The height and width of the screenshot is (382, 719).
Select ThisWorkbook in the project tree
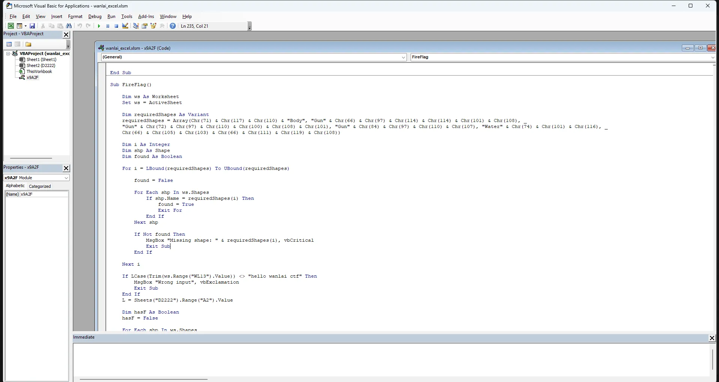(39, 71)
